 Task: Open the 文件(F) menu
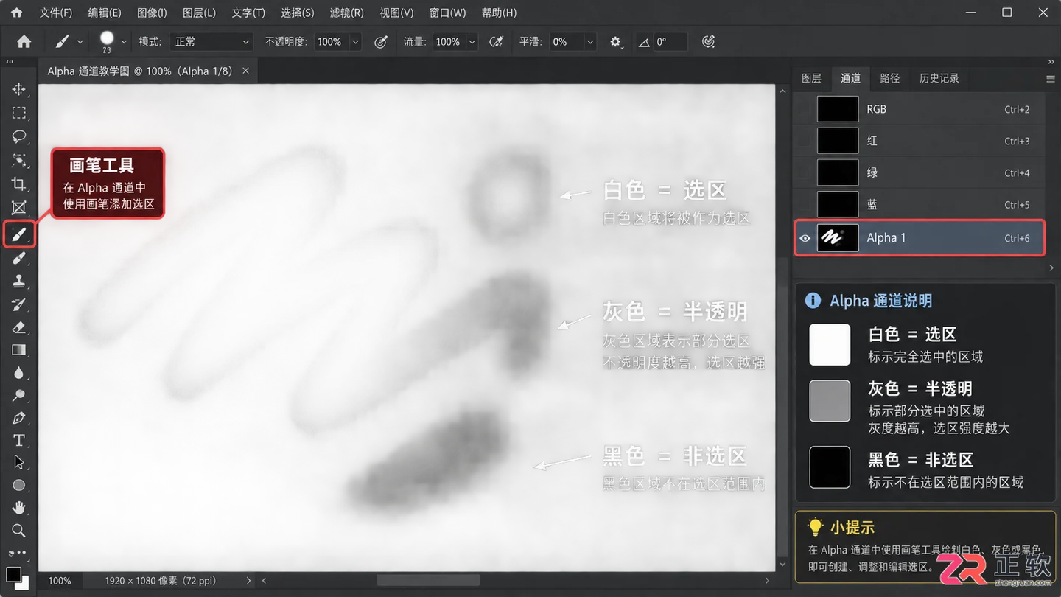click(56, 13)
